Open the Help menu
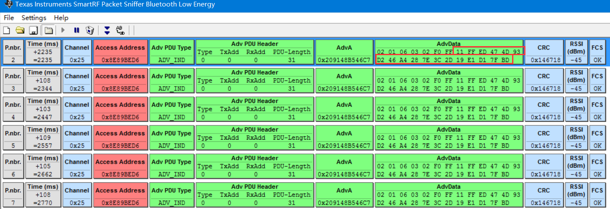The width and height of the screenshot is (610, 209). [61, 18]
